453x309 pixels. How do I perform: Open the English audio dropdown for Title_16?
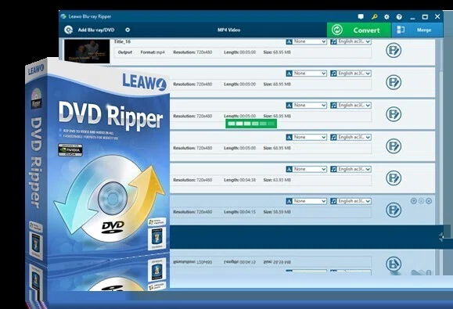tap(354, 41)
